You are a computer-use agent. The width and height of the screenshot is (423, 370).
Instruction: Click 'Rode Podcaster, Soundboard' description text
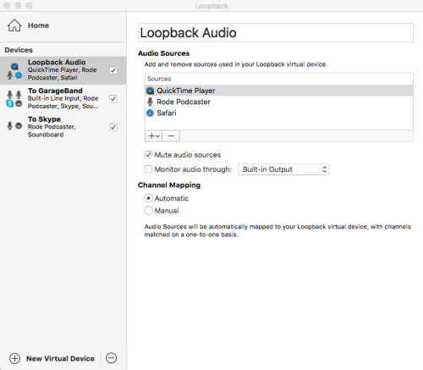(x=52, y=130)
